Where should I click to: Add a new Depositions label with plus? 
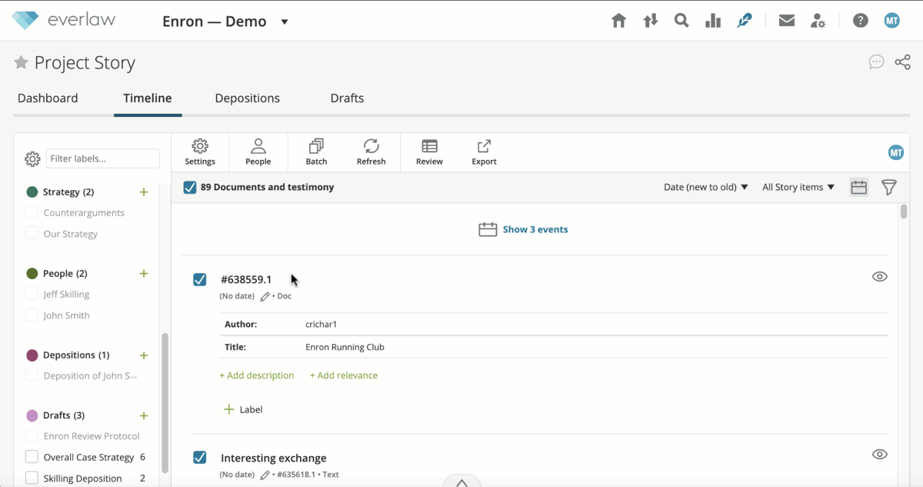click(144, 355)
